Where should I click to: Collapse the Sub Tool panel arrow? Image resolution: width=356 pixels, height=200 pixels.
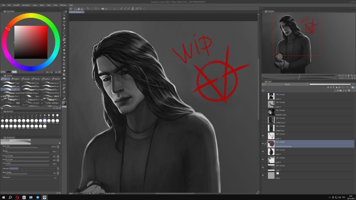2,76
